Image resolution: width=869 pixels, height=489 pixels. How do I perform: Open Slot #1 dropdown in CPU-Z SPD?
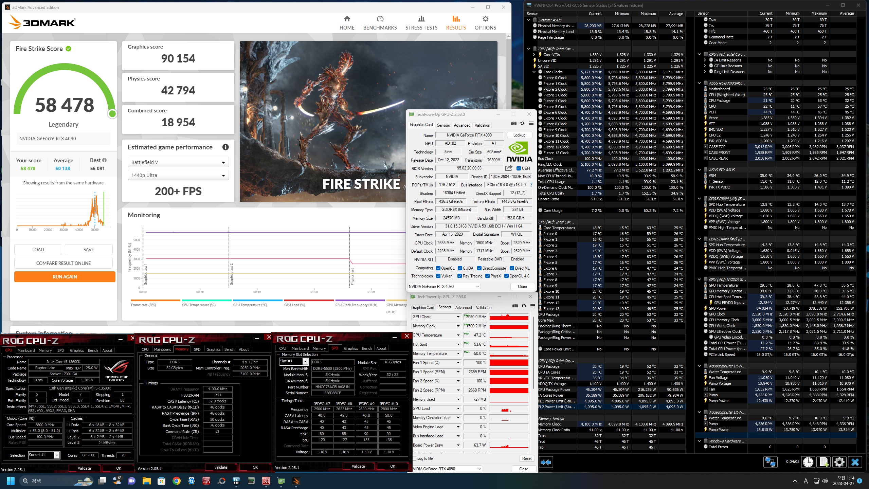(293, 361)
